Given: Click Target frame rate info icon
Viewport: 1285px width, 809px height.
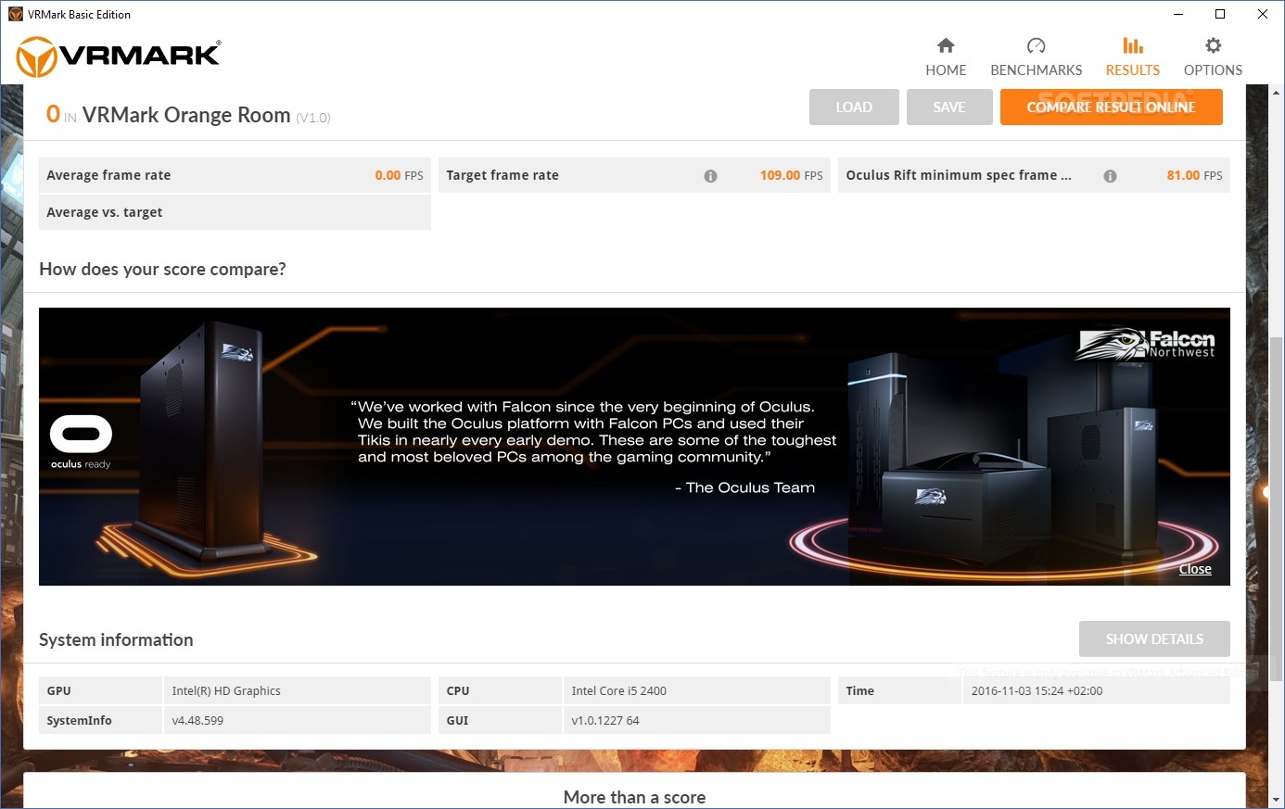Looking at the screenshot, I should [710, 176].
